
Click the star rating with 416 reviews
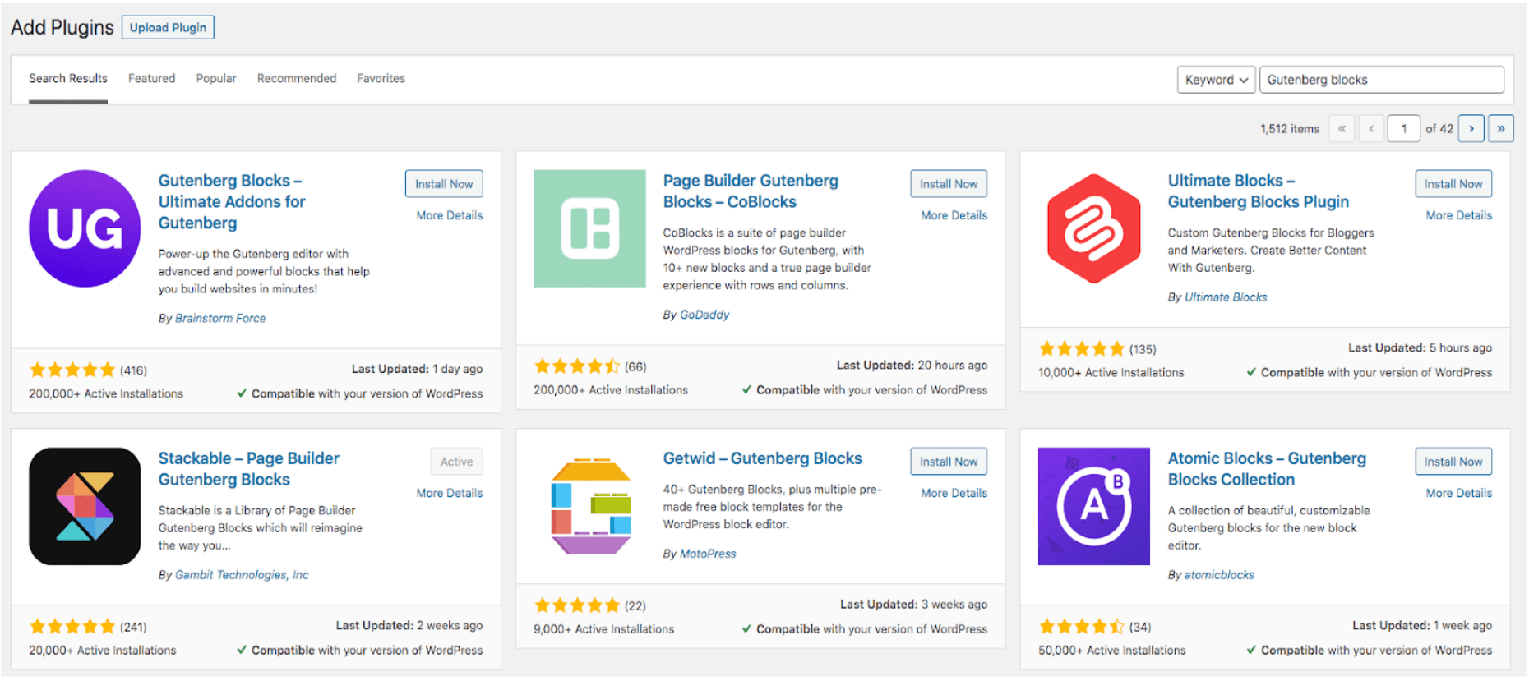tap(72, 370)
